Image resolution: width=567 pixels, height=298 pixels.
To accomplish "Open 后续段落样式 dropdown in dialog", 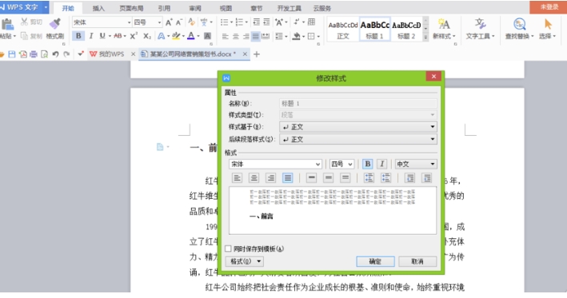I will tap(358, 139).
